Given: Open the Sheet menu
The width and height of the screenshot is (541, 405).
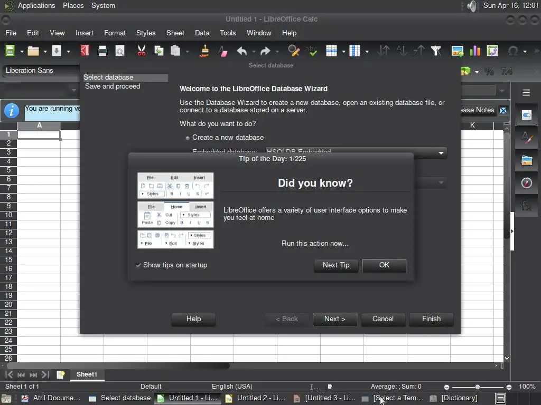Looking at the screenshot, I should [x=175, y=33].
